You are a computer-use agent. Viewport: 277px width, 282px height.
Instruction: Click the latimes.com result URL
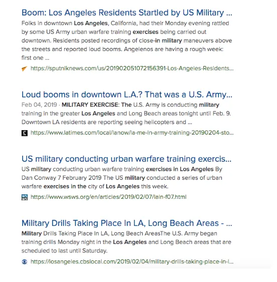132,133
